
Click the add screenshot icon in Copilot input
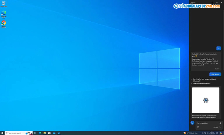tap(198, 127)
